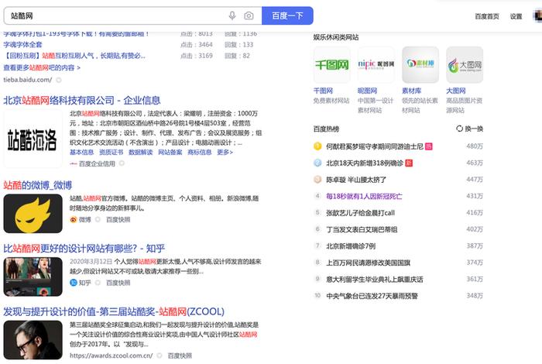Expand 更多> company info links
The image size is (542, 364).
click(225, 152)
